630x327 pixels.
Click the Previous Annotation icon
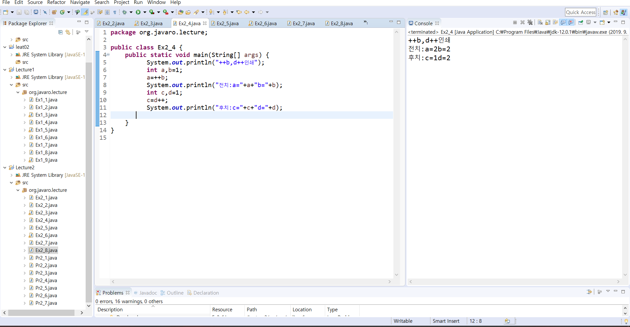click(225, 12)
